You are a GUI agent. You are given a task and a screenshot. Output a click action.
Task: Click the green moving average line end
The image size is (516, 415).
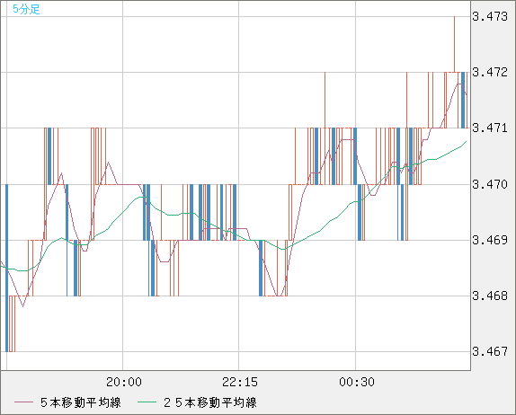466,142
